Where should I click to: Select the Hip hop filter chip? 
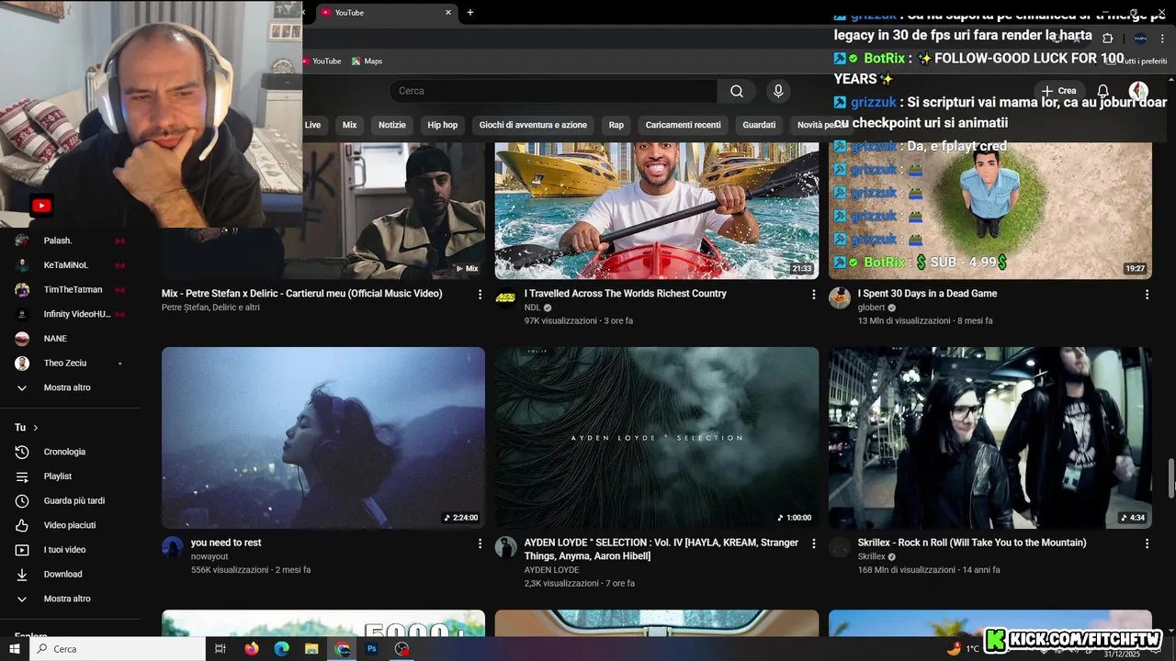click(442, 125)
